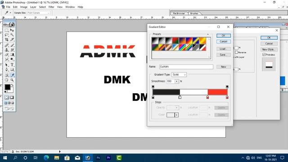
Task: Click the Load... button
Action: 224,49
